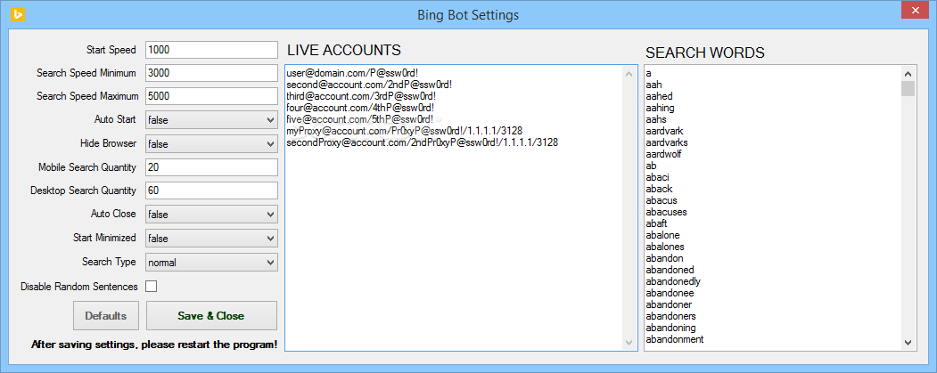
Task: Select the word 'aahed' in search words
Action: coord(659,96)
